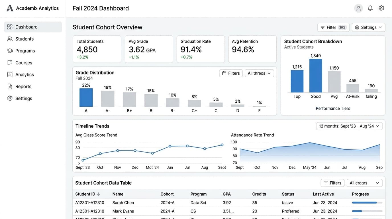Open the gear icon in top bar

click(x=381, y=8)
